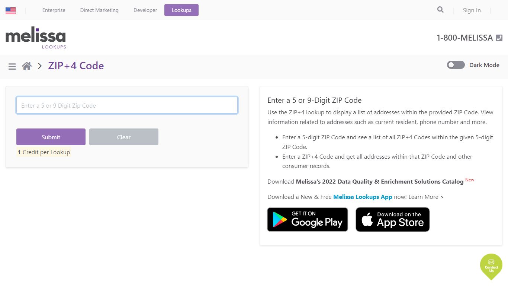This screenshot has width=508, height=286.
Task: Click 'Enter a 5 or 9-Digit ZIP Code' heading
Action: (315, 100)
